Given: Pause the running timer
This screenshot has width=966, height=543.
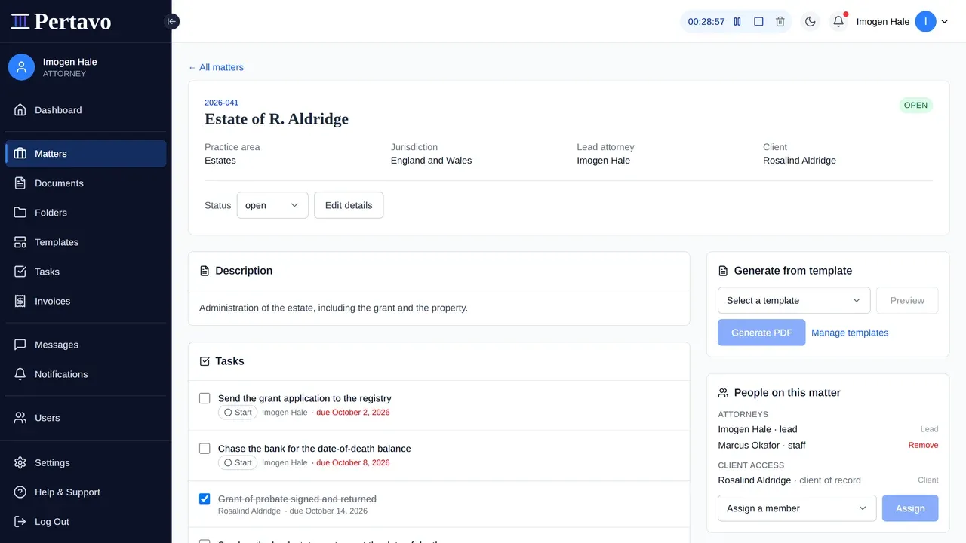Looking at the screenshot, I should 737,22.
